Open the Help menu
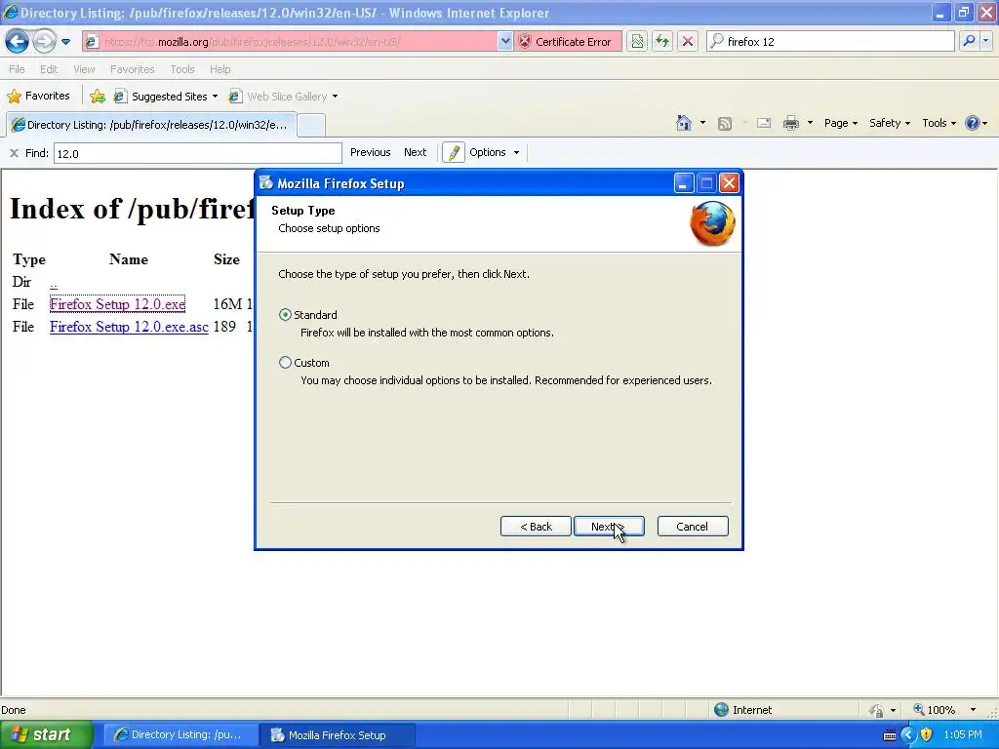Screen dimensions: 999x749 (220, 69)
